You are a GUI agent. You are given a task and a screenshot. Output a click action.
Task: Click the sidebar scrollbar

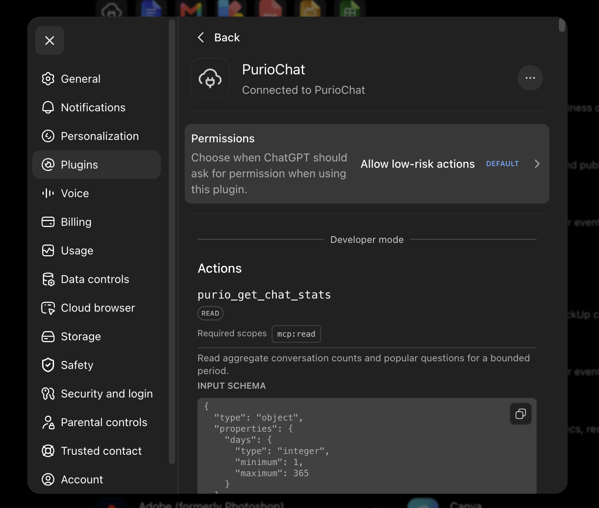172,242
